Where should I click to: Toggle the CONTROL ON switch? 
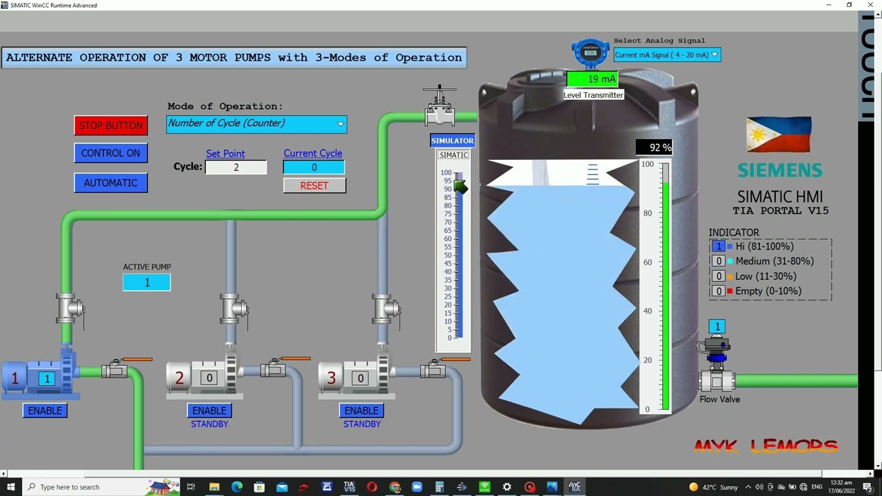(110, 153)
